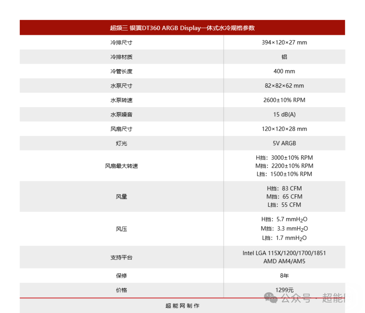365x313 pixels.
Task: Click L挡: 1.7 mmH2O line
Action: coord(284,238)
